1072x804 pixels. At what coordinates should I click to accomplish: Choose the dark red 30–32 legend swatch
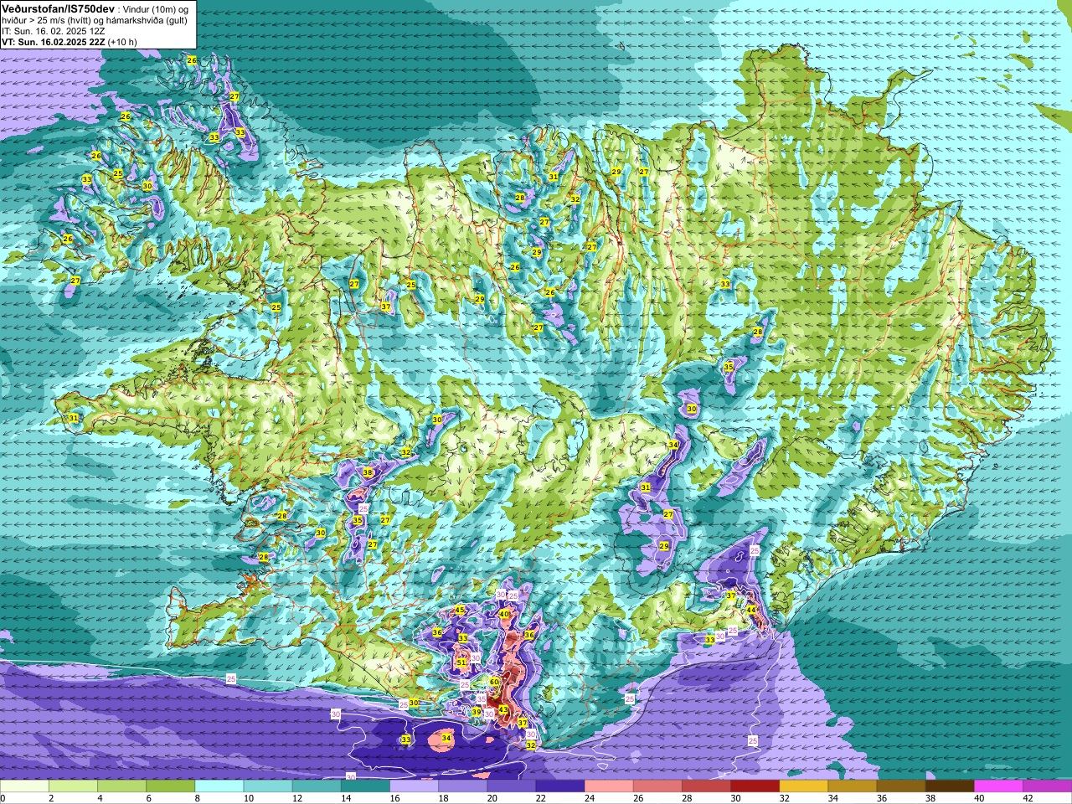click(755, 786)
